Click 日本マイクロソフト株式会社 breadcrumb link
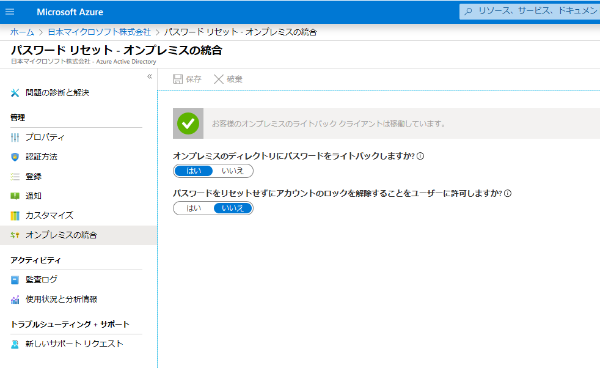Screen dimensions: 600x368 [99, 32]
